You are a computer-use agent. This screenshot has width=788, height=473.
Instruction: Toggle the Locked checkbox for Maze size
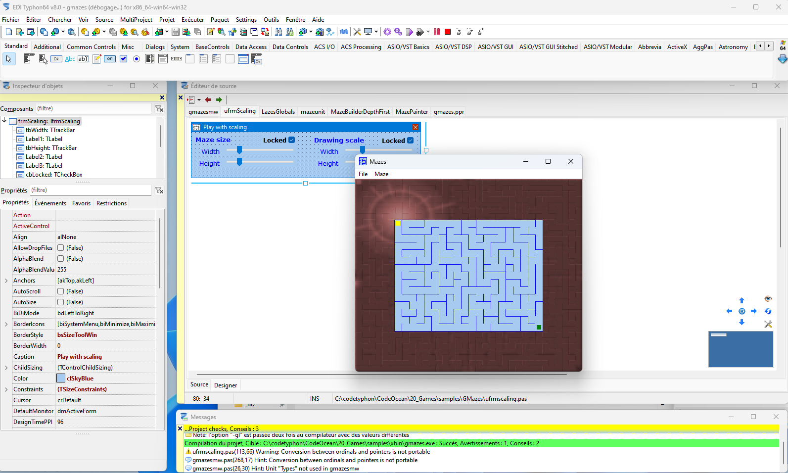(292, 140)
